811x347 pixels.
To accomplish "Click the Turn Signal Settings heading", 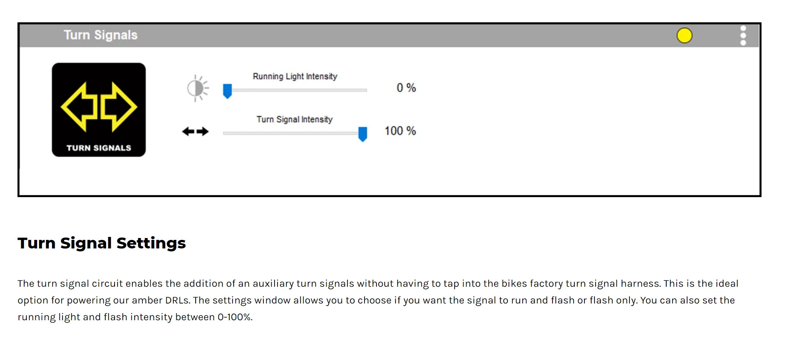I will pyautogui.click(x=102, y=243).
